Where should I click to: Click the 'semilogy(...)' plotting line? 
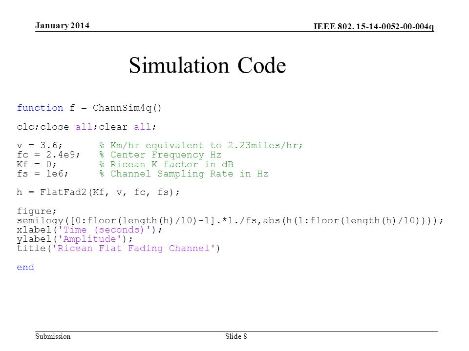pos(230,220)
